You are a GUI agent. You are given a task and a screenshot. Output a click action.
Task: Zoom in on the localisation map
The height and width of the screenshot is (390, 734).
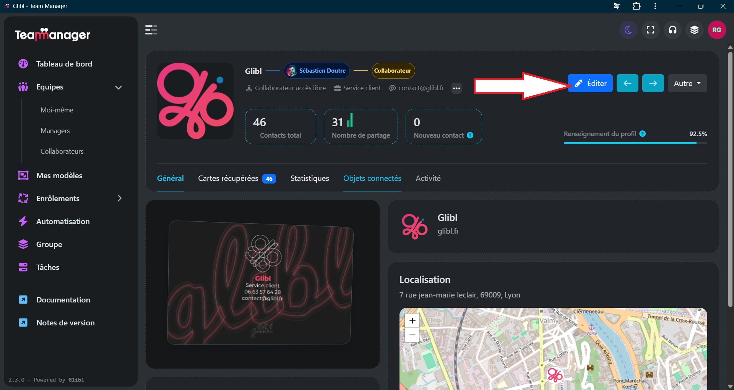pos(412,320)
